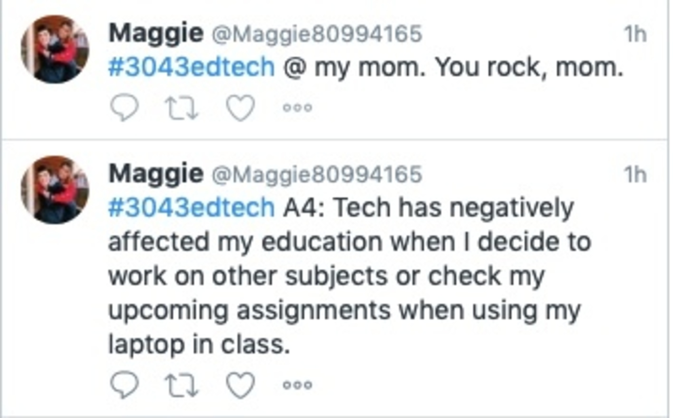Open more options on A4 tweet
Viewport: 673px width, 418px height.
tap(297, 385)
